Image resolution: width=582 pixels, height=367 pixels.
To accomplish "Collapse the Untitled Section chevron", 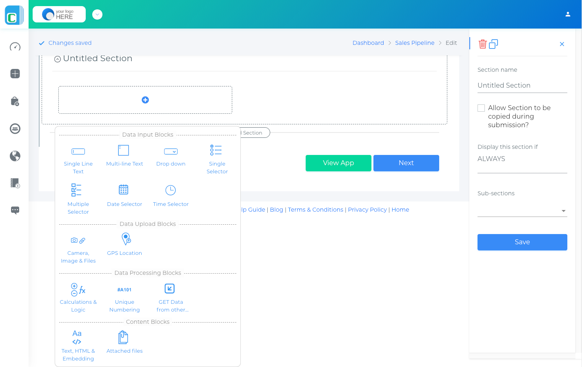I will (x=58, y=59).
